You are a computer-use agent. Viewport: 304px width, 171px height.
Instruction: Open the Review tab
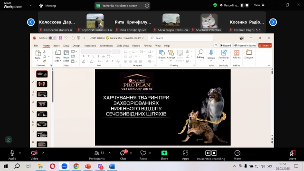148,46
